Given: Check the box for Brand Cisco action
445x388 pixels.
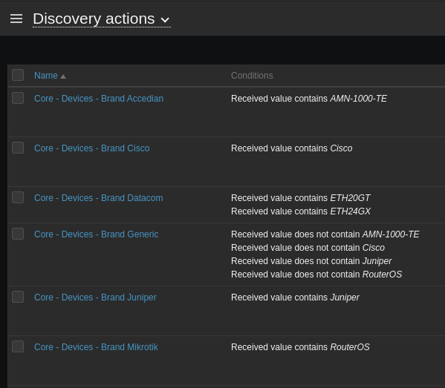Looking at the screenshot, I should pyautogui.click(x=18, y=148).
